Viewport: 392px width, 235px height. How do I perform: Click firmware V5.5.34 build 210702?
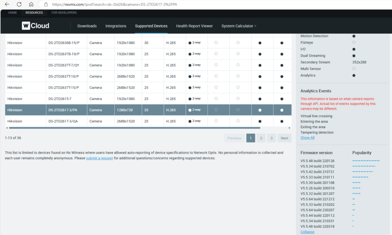point(317,166)
